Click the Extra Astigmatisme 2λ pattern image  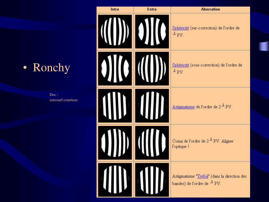point(152,106)
